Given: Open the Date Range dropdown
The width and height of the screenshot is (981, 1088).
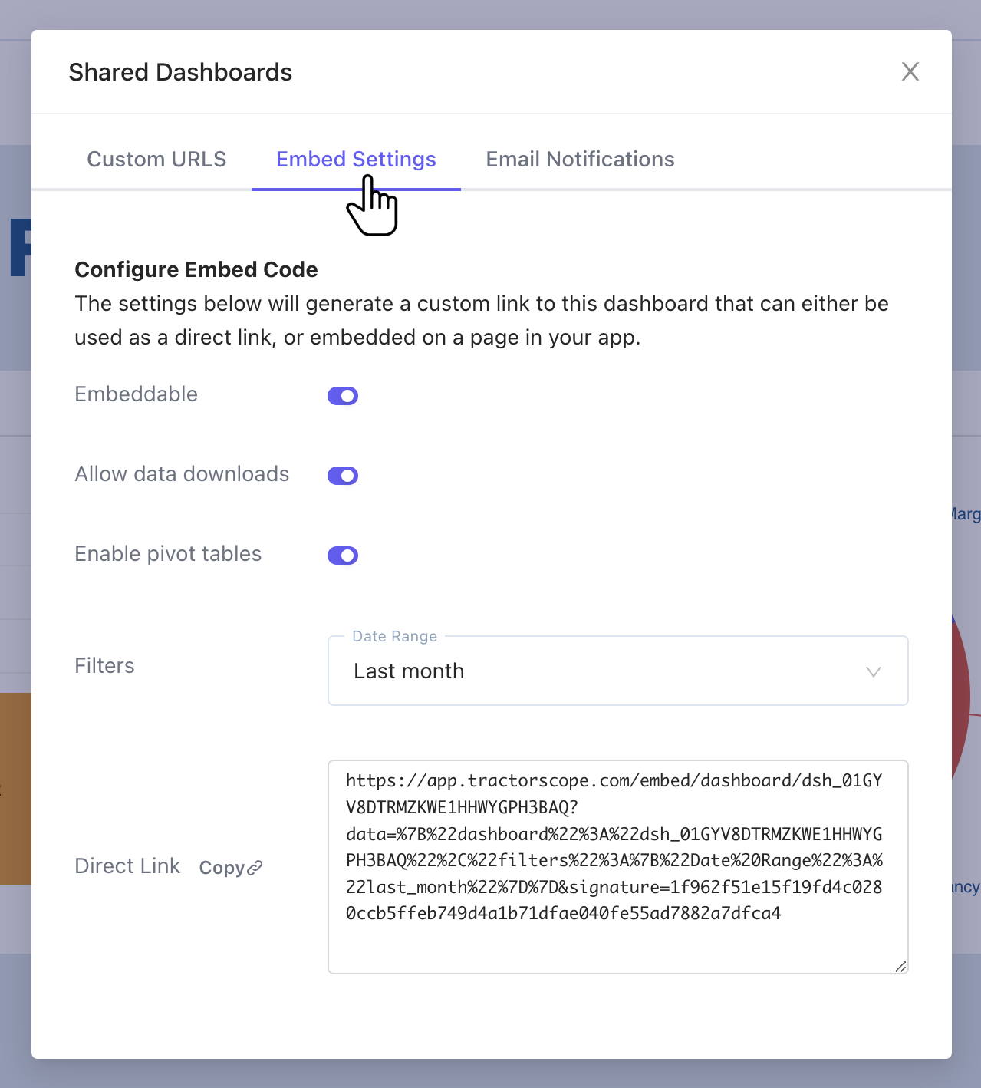Looking at the screenshot, I should 617,671.
